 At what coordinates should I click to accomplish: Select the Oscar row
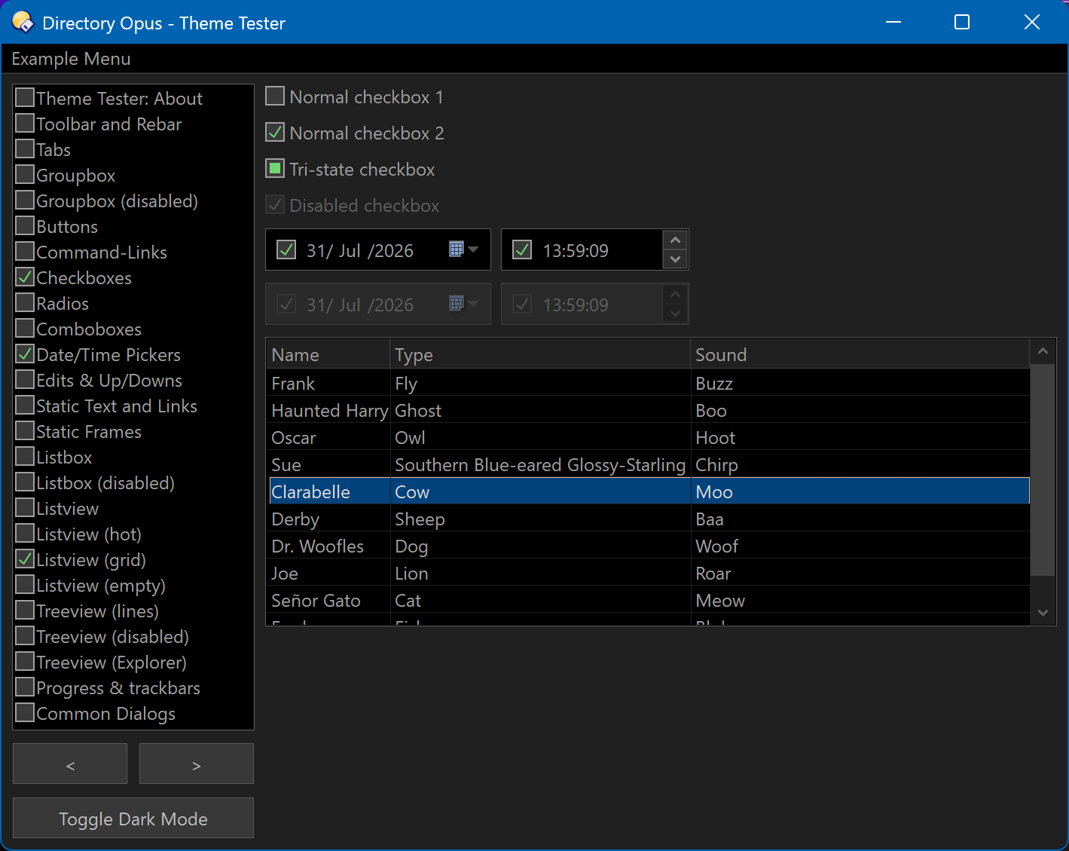pyautogui.click(x=648, y=437)
